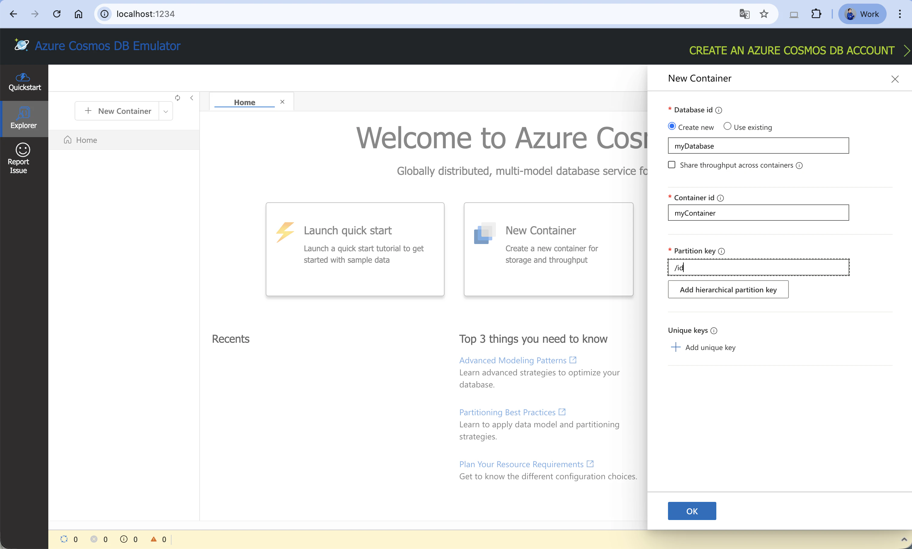Bookmark this page with the star icon
Screen dimensions: 912x549
pyautogui.click(x=764, y=14)
